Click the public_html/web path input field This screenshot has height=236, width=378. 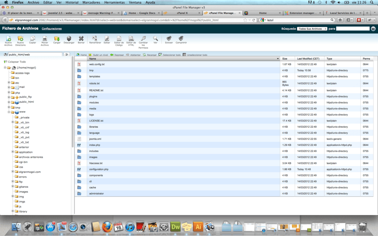pyautogui.click(x=35, y=55)
